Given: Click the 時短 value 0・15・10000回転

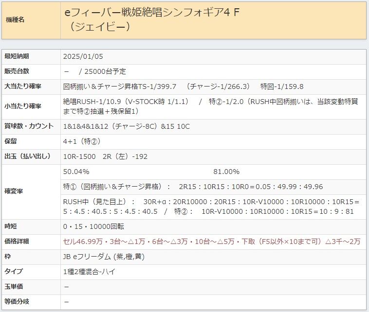Looking at the screenshot, I should coord(93,226).
